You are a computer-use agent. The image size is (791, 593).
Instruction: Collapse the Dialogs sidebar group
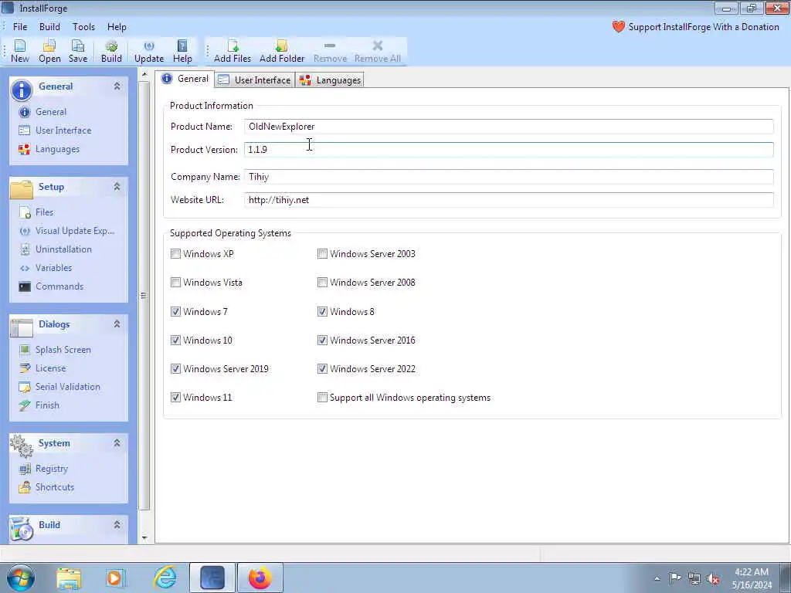click(117, 324)
